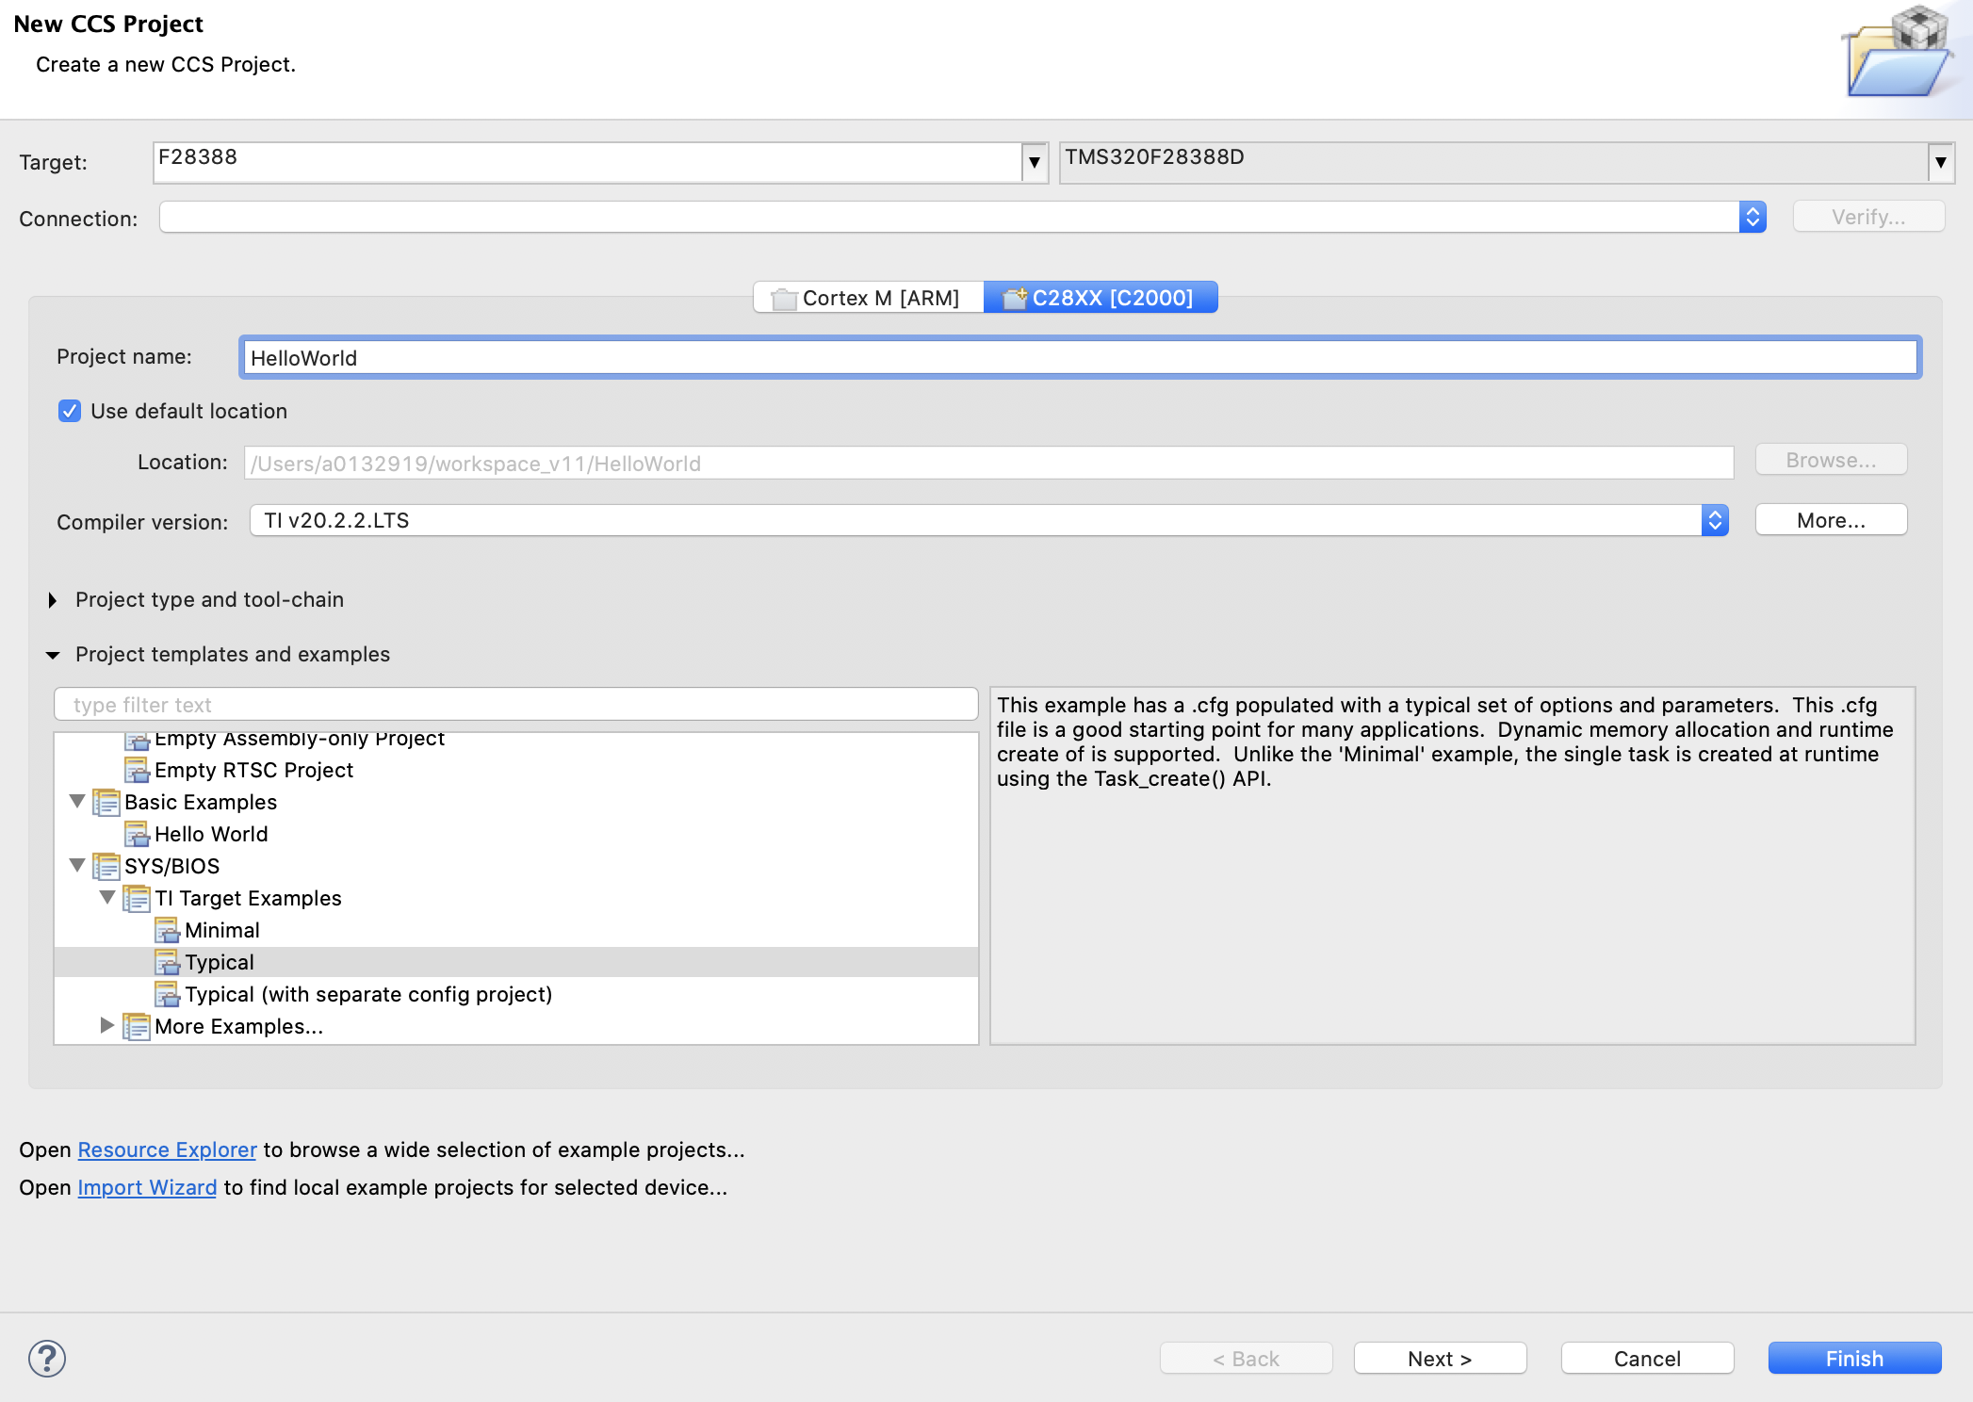Click the TI Target Examples folder icon
Viewport: 1973px width, 1402px height.
point(137,898)
